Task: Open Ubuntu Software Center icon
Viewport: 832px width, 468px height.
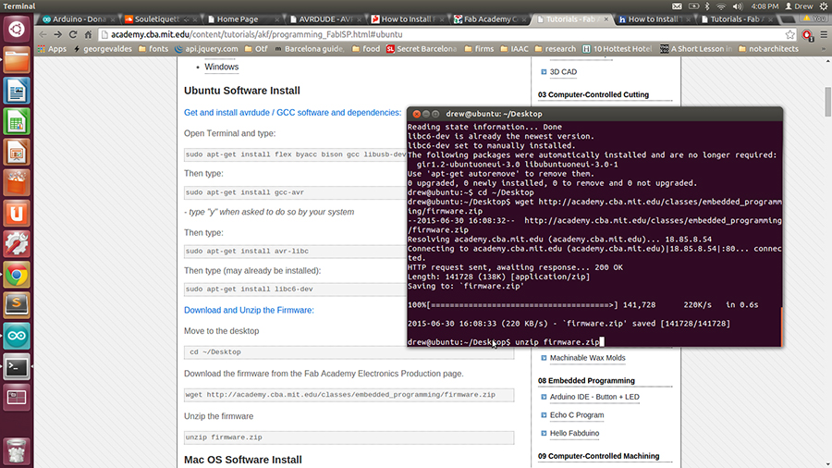Action: tap(17, 183)
